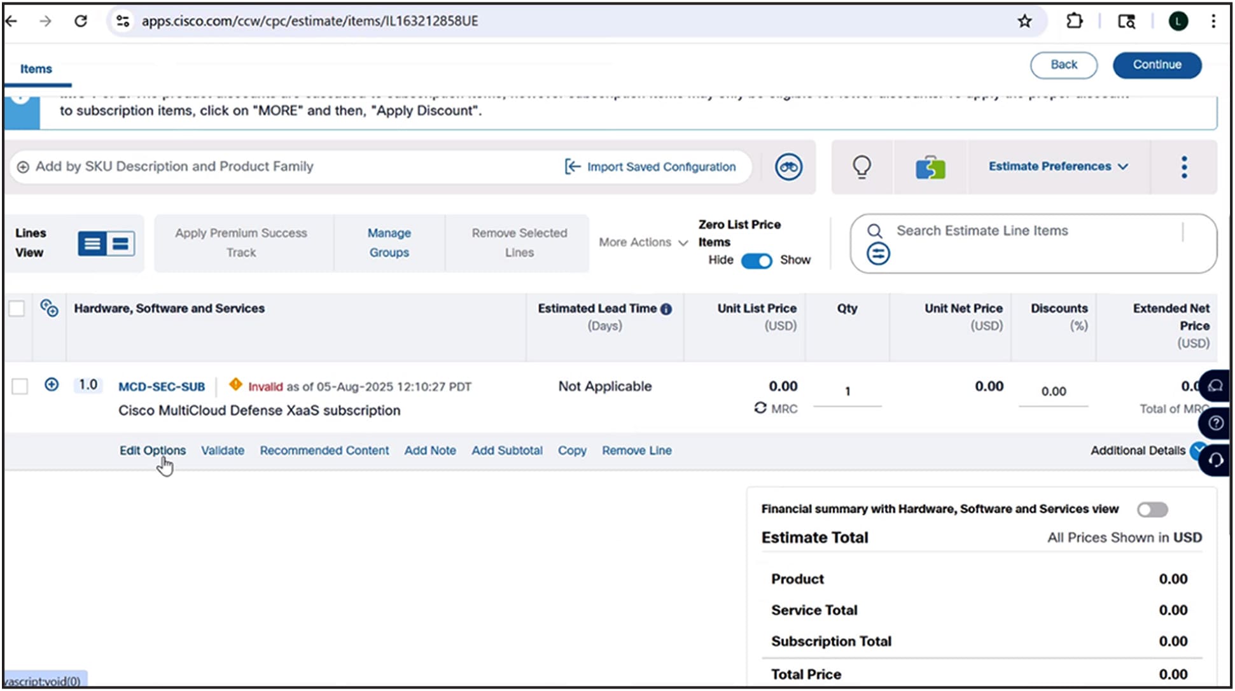Open the vertical three-dot estimate menu
The width and height of the screenshot is (1235, 691).
[x=1183, y=167]
